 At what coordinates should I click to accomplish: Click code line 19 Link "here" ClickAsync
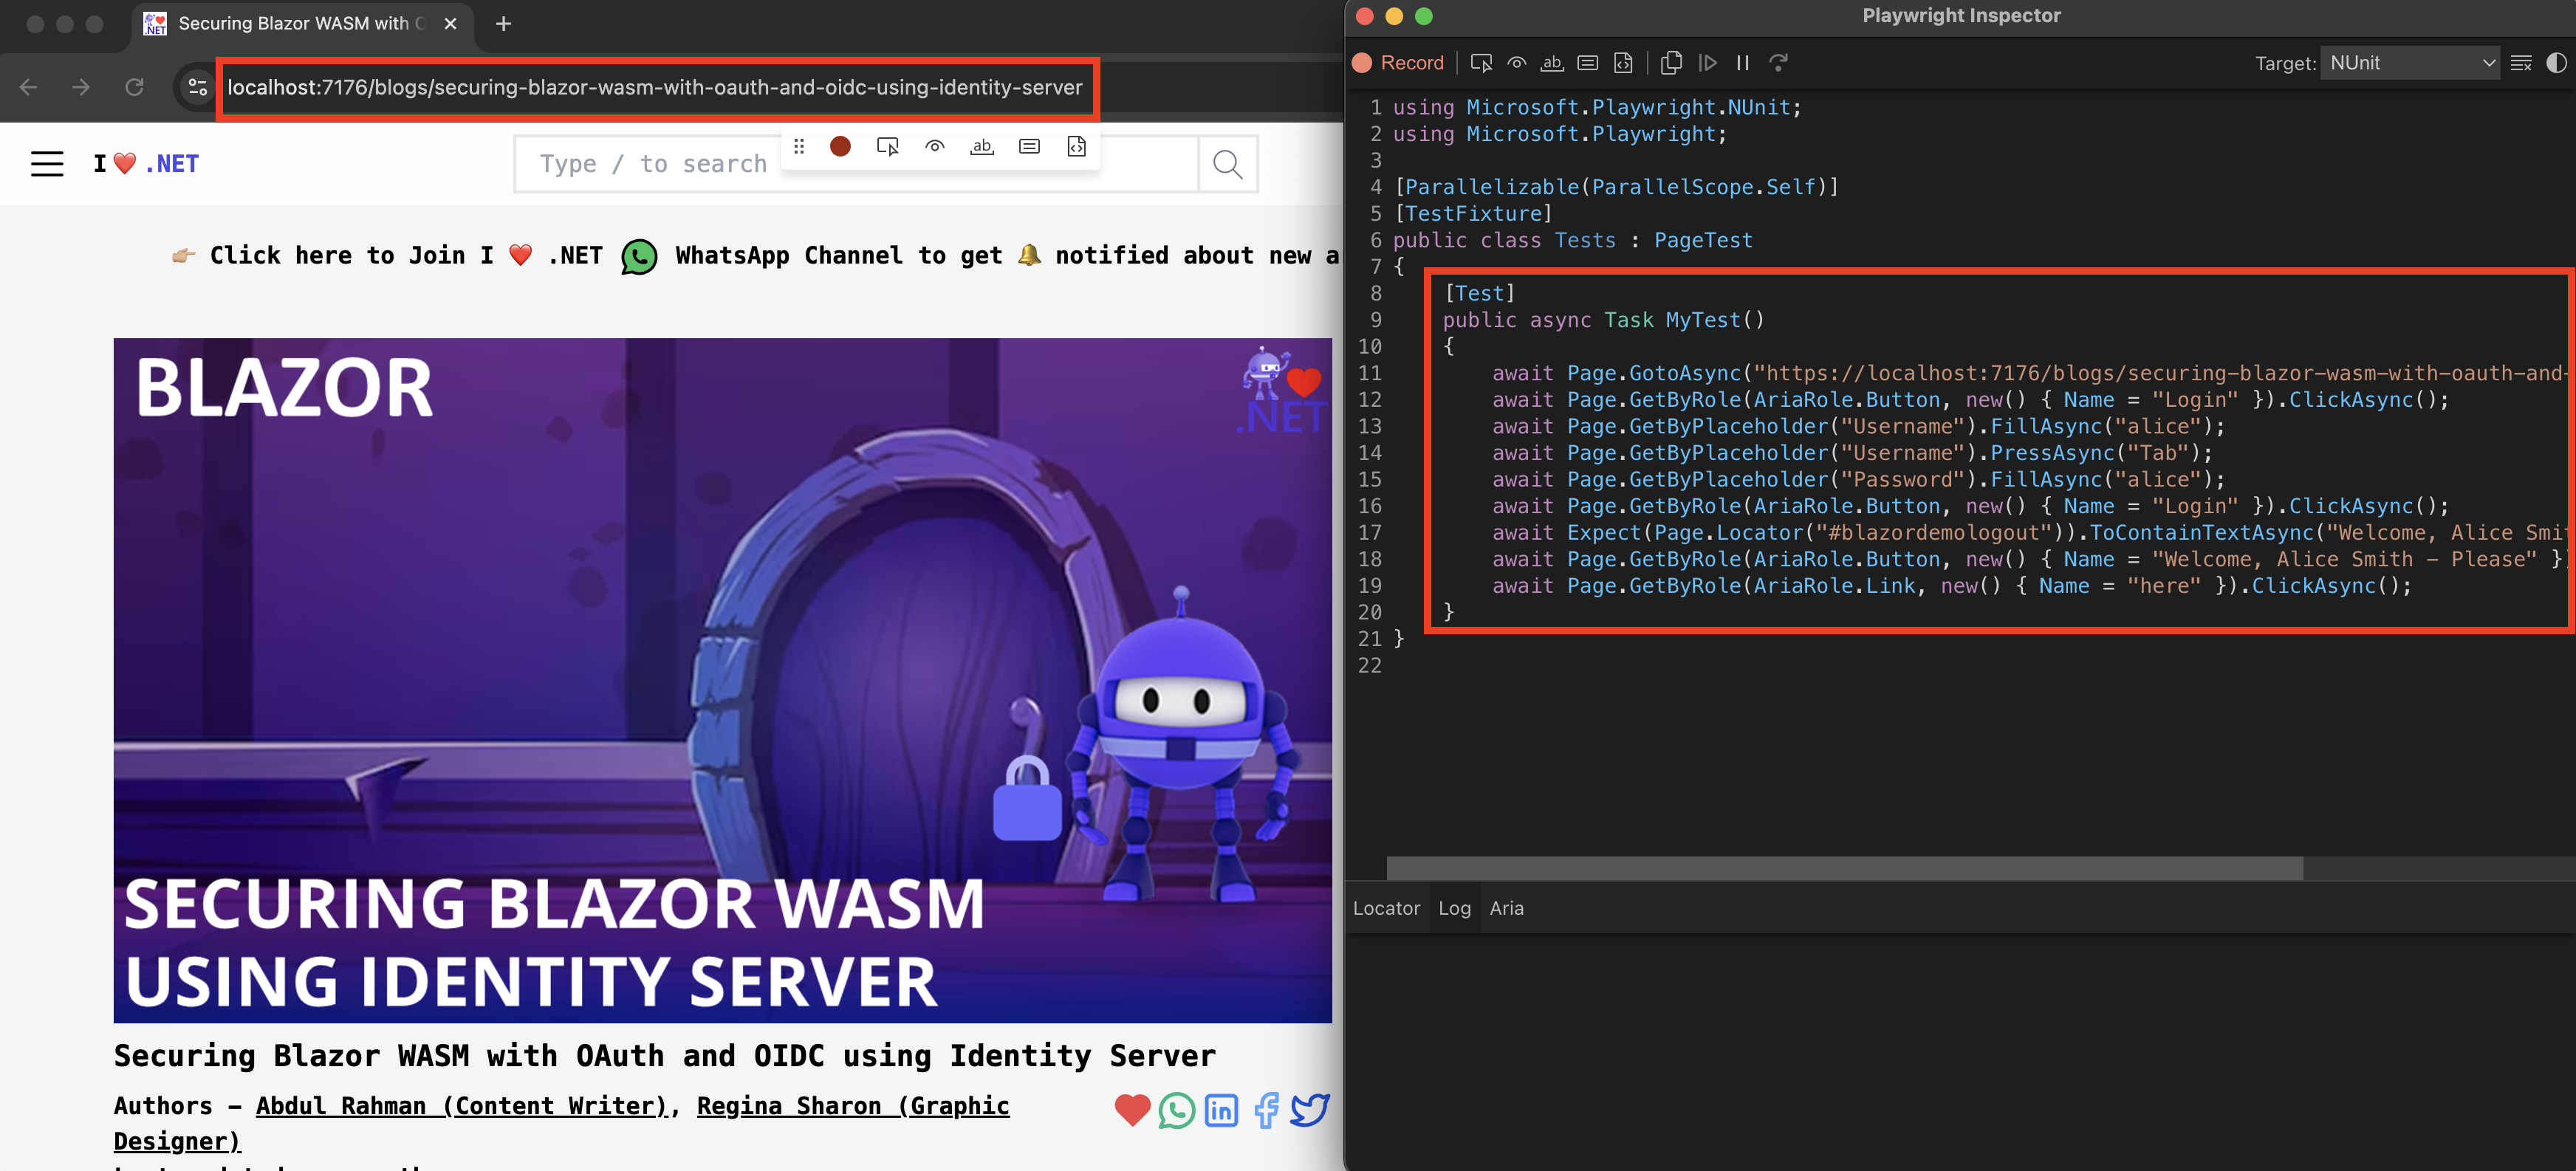click(x=1951, y=587)
